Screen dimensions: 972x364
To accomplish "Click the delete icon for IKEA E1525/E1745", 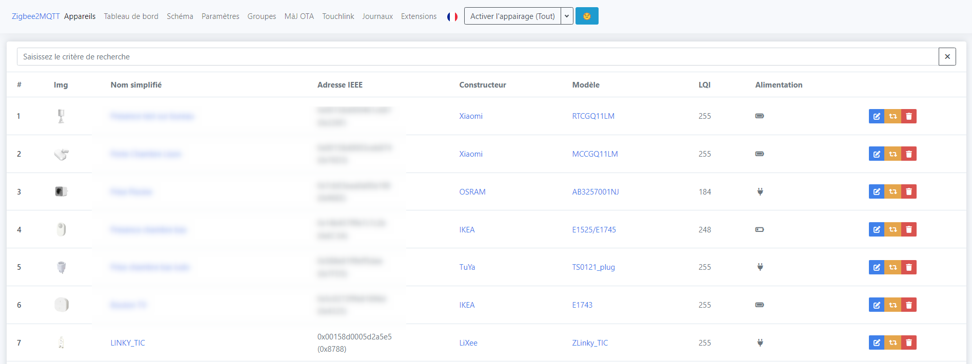I will (909, 229).
